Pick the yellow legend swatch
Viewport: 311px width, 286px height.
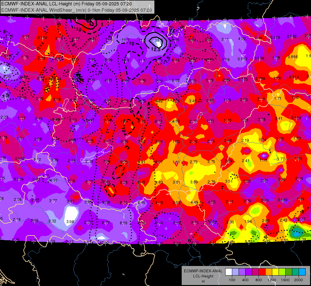(275, 272)
